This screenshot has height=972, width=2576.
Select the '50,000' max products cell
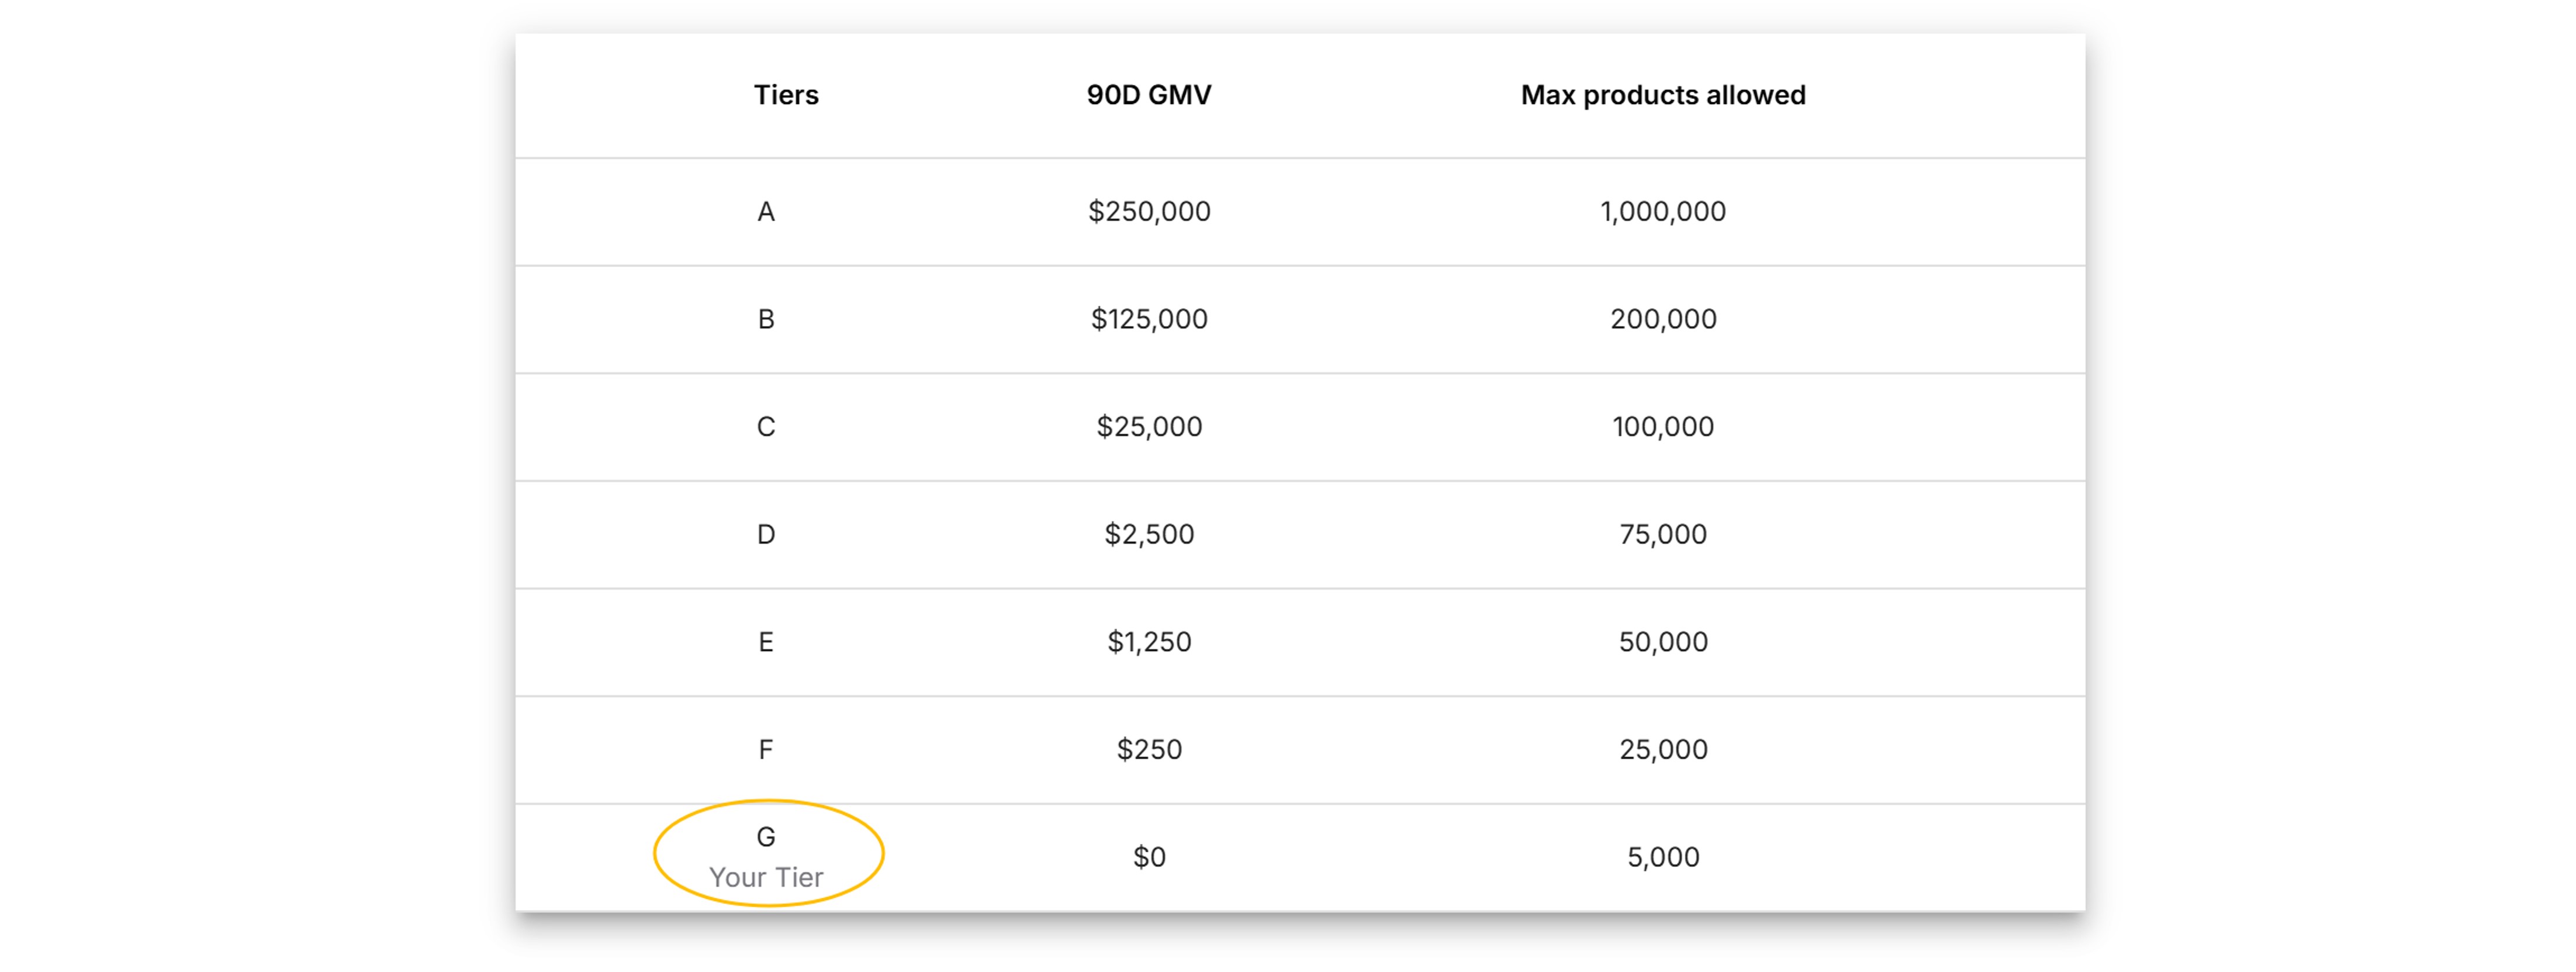tap(1663, 642)
